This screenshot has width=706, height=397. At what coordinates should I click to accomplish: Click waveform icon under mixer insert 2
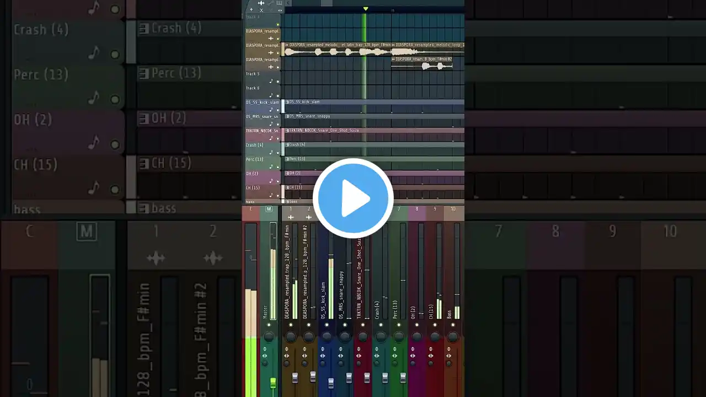click(309, 217)
